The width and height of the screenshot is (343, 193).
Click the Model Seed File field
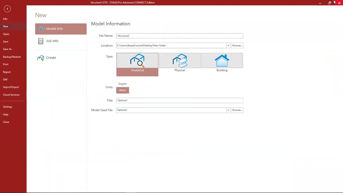171,110
